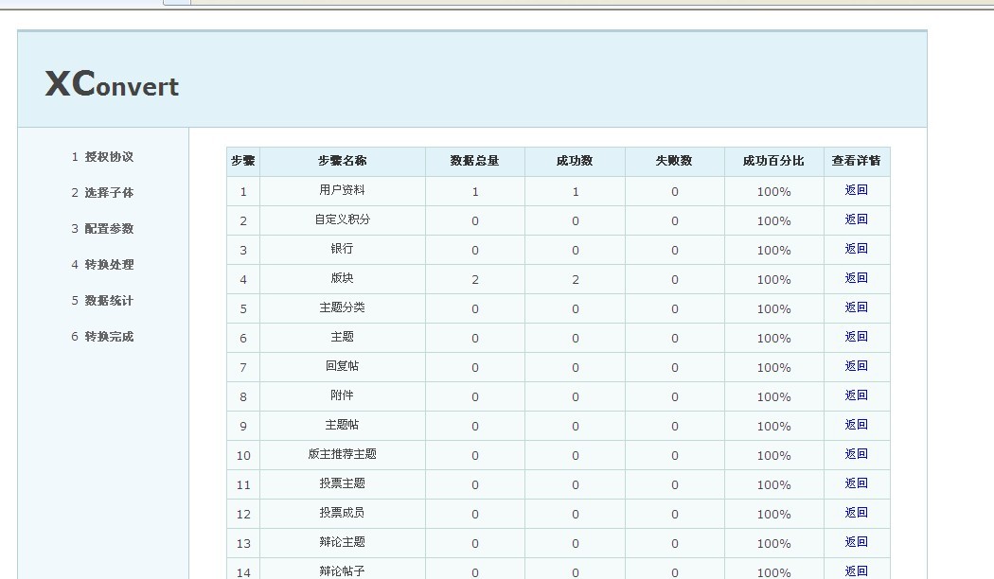Viewport: 994px width, 579px height.
Task: Click the 成功数 column header
Action: click(575, 162)
